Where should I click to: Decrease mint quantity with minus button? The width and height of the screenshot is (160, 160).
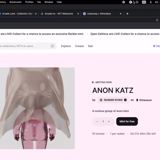click(x=97, y=122)
